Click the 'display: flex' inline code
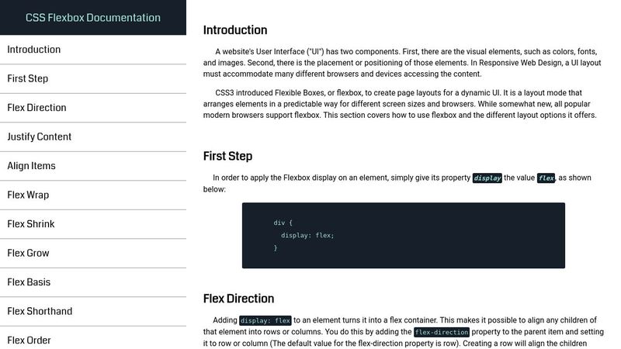This screenshot has width=621, height=349. [265, 320]
